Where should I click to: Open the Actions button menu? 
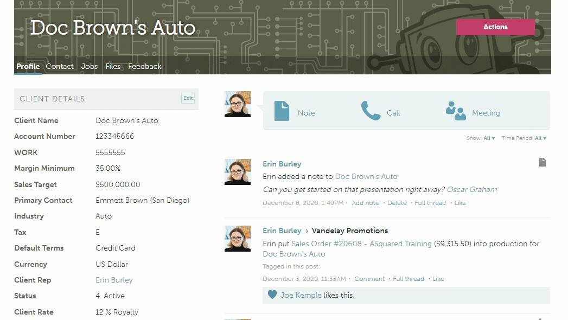[x=495, y=27]
